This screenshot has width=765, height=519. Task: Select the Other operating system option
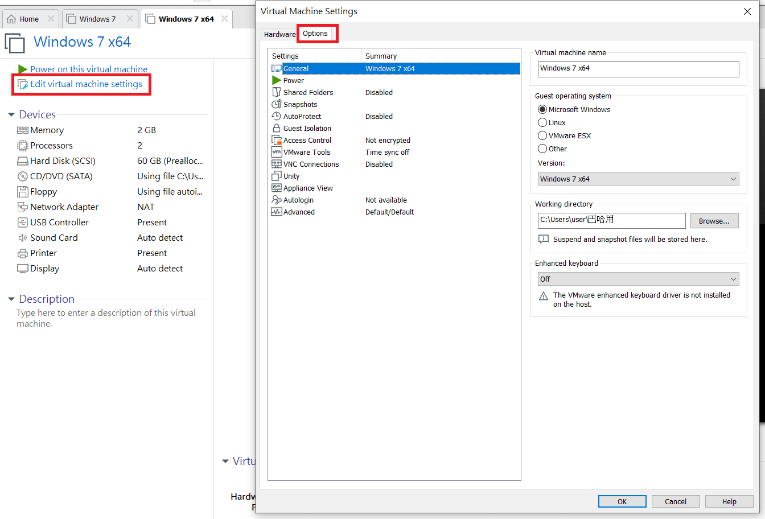[x=542, y=149]
